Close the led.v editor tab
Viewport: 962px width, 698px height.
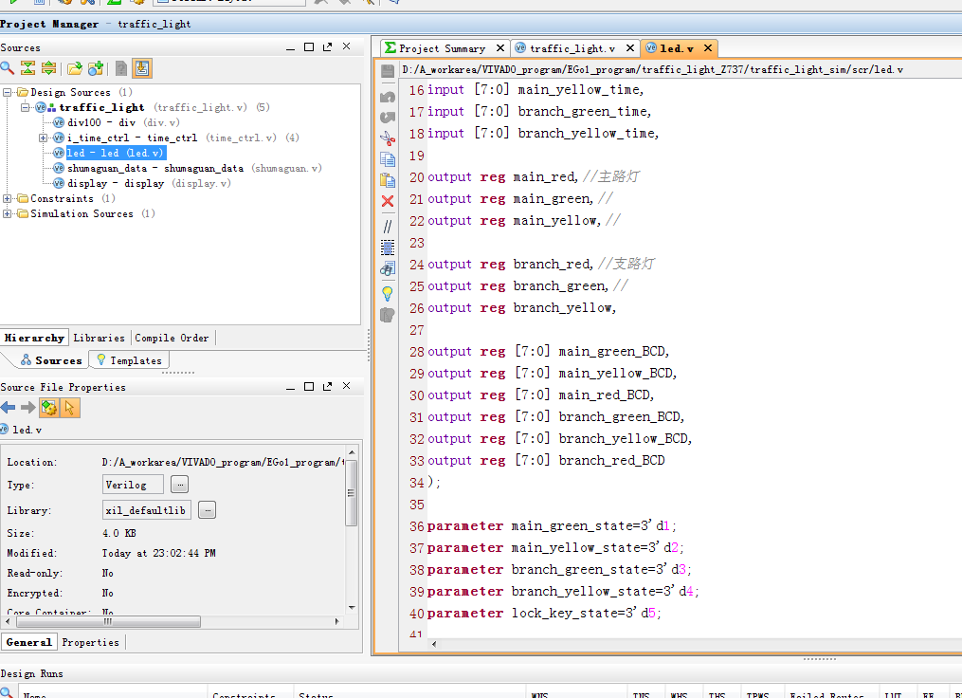coord(708,47)
